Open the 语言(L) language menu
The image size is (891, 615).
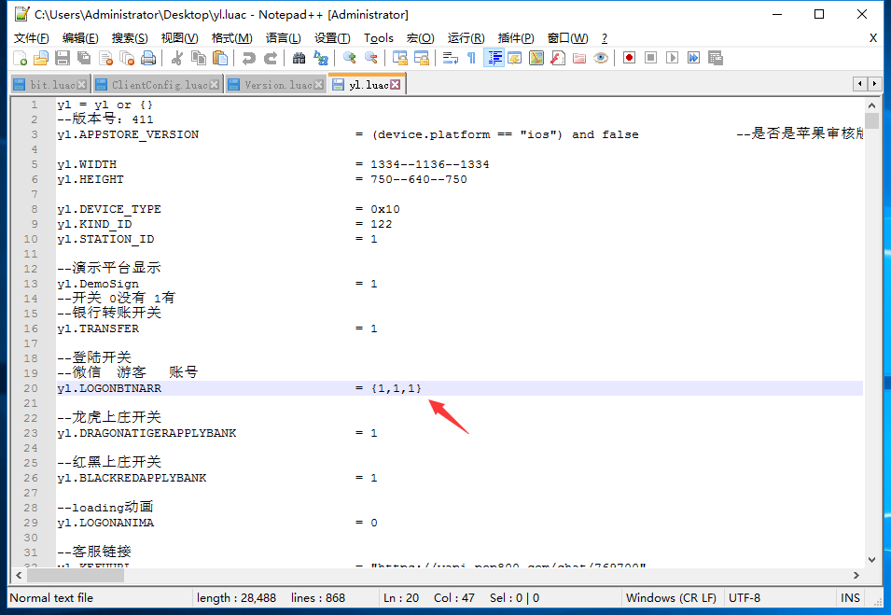283,38
